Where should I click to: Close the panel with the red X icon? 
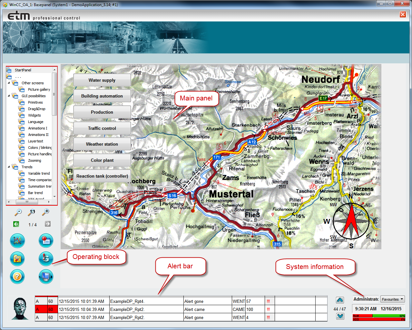(x=403, y=14)
